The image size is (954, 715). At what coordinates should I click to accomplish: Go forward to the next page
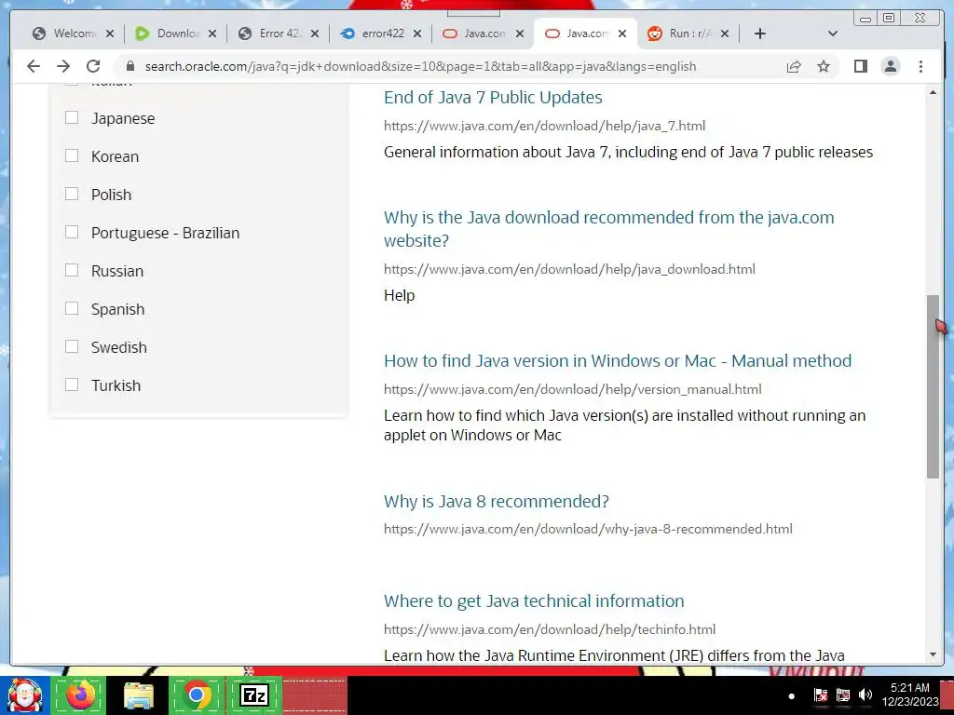(x=63, y=66)
